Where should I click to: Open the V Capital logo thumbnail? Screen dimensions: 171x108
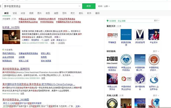point(140,35)
